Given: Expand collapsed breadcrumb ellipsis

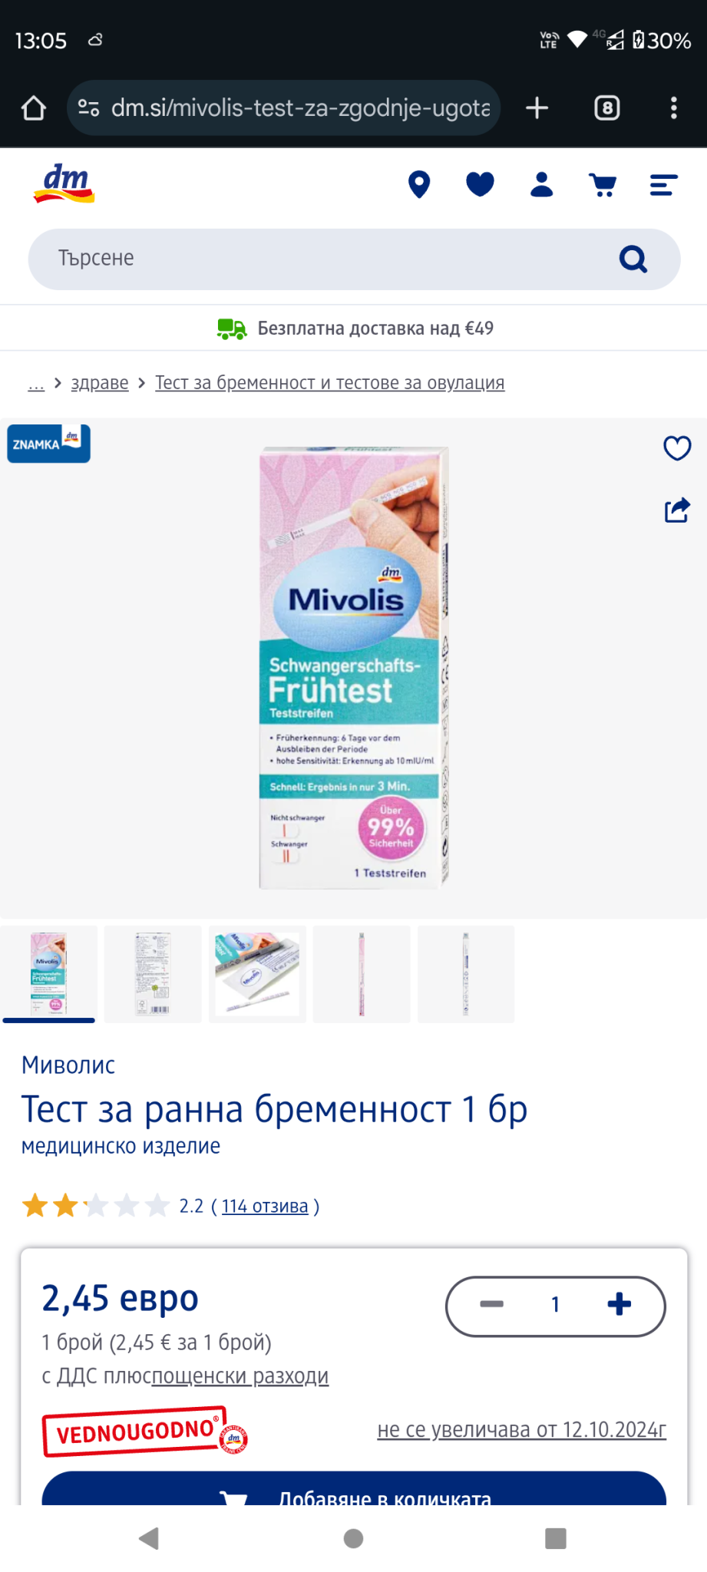Looking at the screenshot, I should click(x=36, y=383).
